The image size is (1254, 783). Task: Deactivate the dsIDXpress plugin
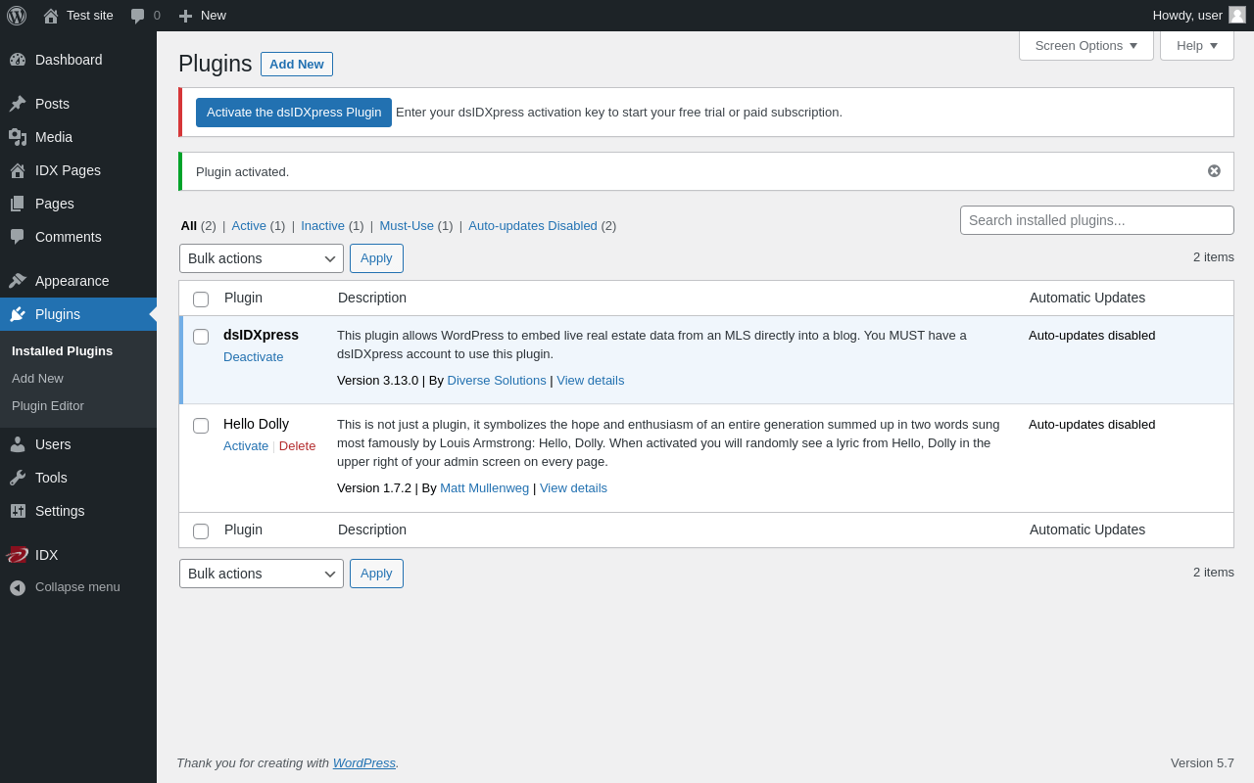pyautogui.click(x=253, y=356)
